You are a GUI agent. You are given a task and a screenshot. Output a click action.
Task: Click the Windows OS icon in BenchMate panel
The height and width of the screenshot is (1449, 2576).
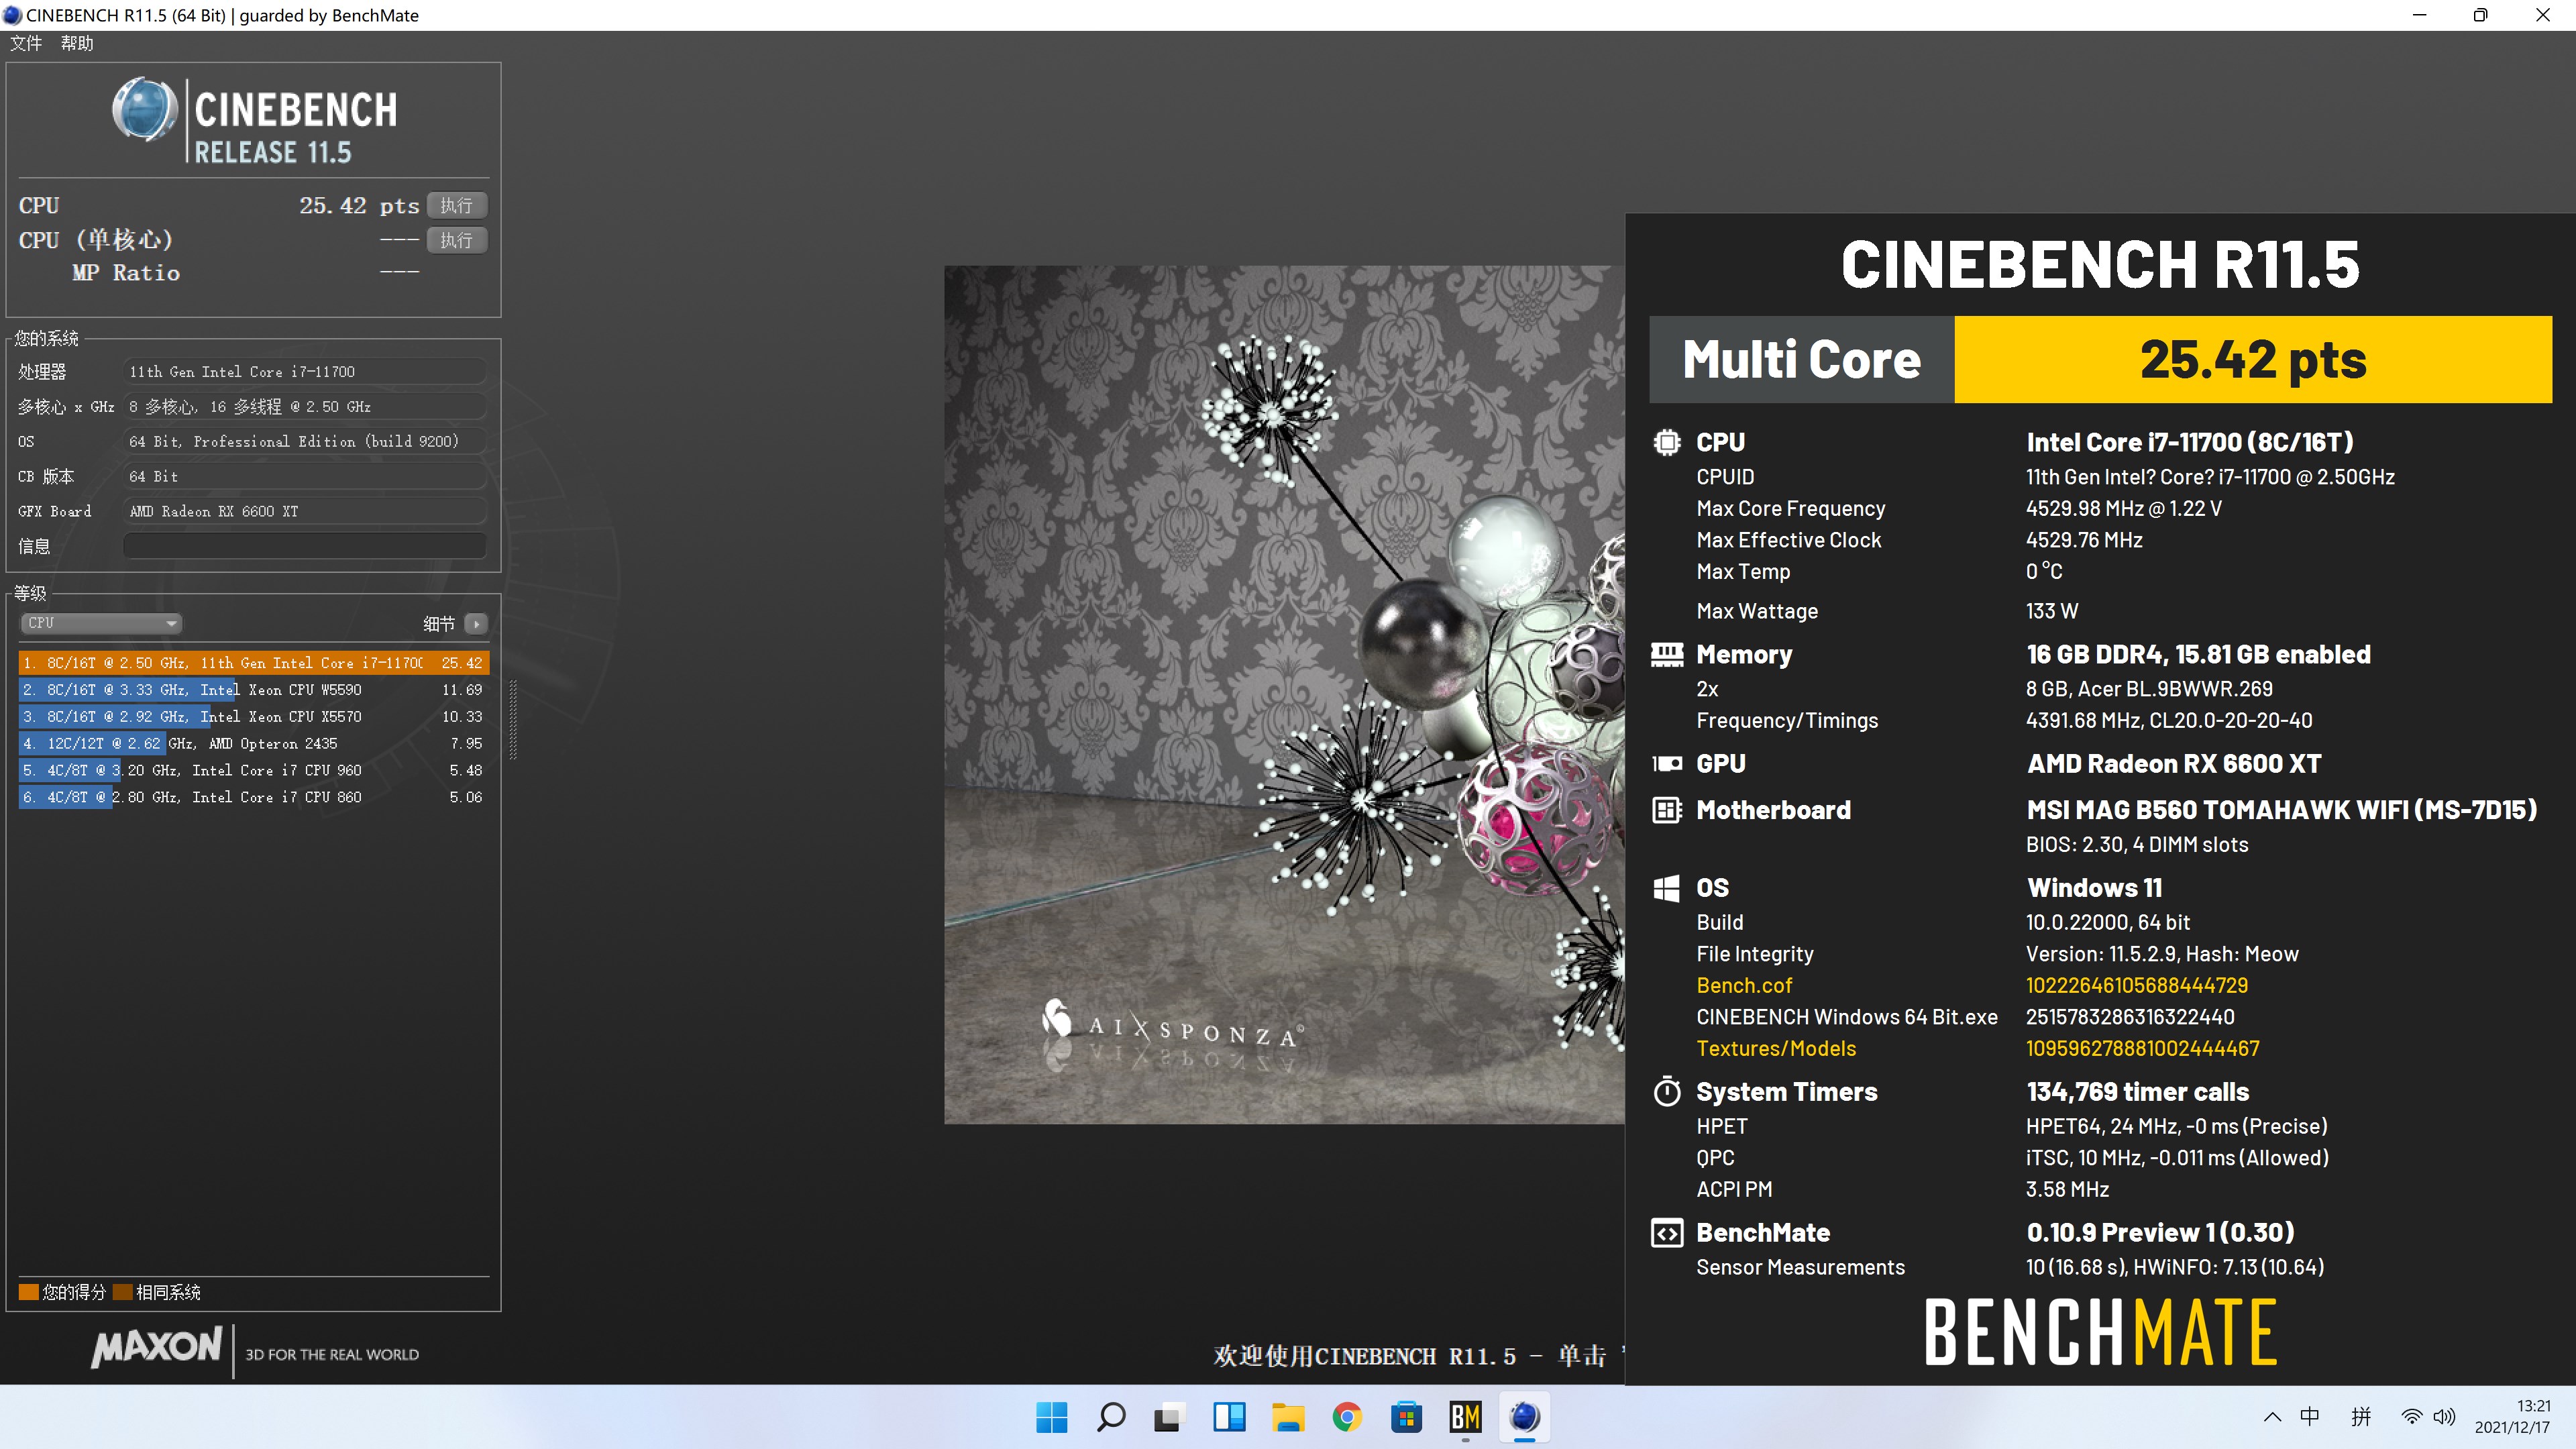pyautogui.click(x=1666, y=888)
